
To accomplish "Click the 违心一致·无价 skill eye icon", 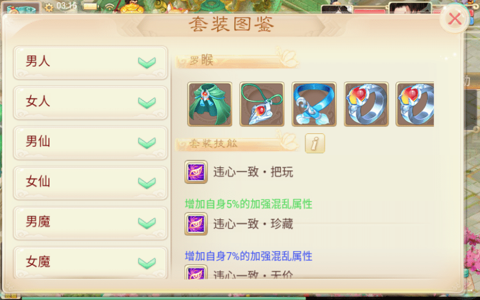I will pyautogui.click(x=196, y=272).
